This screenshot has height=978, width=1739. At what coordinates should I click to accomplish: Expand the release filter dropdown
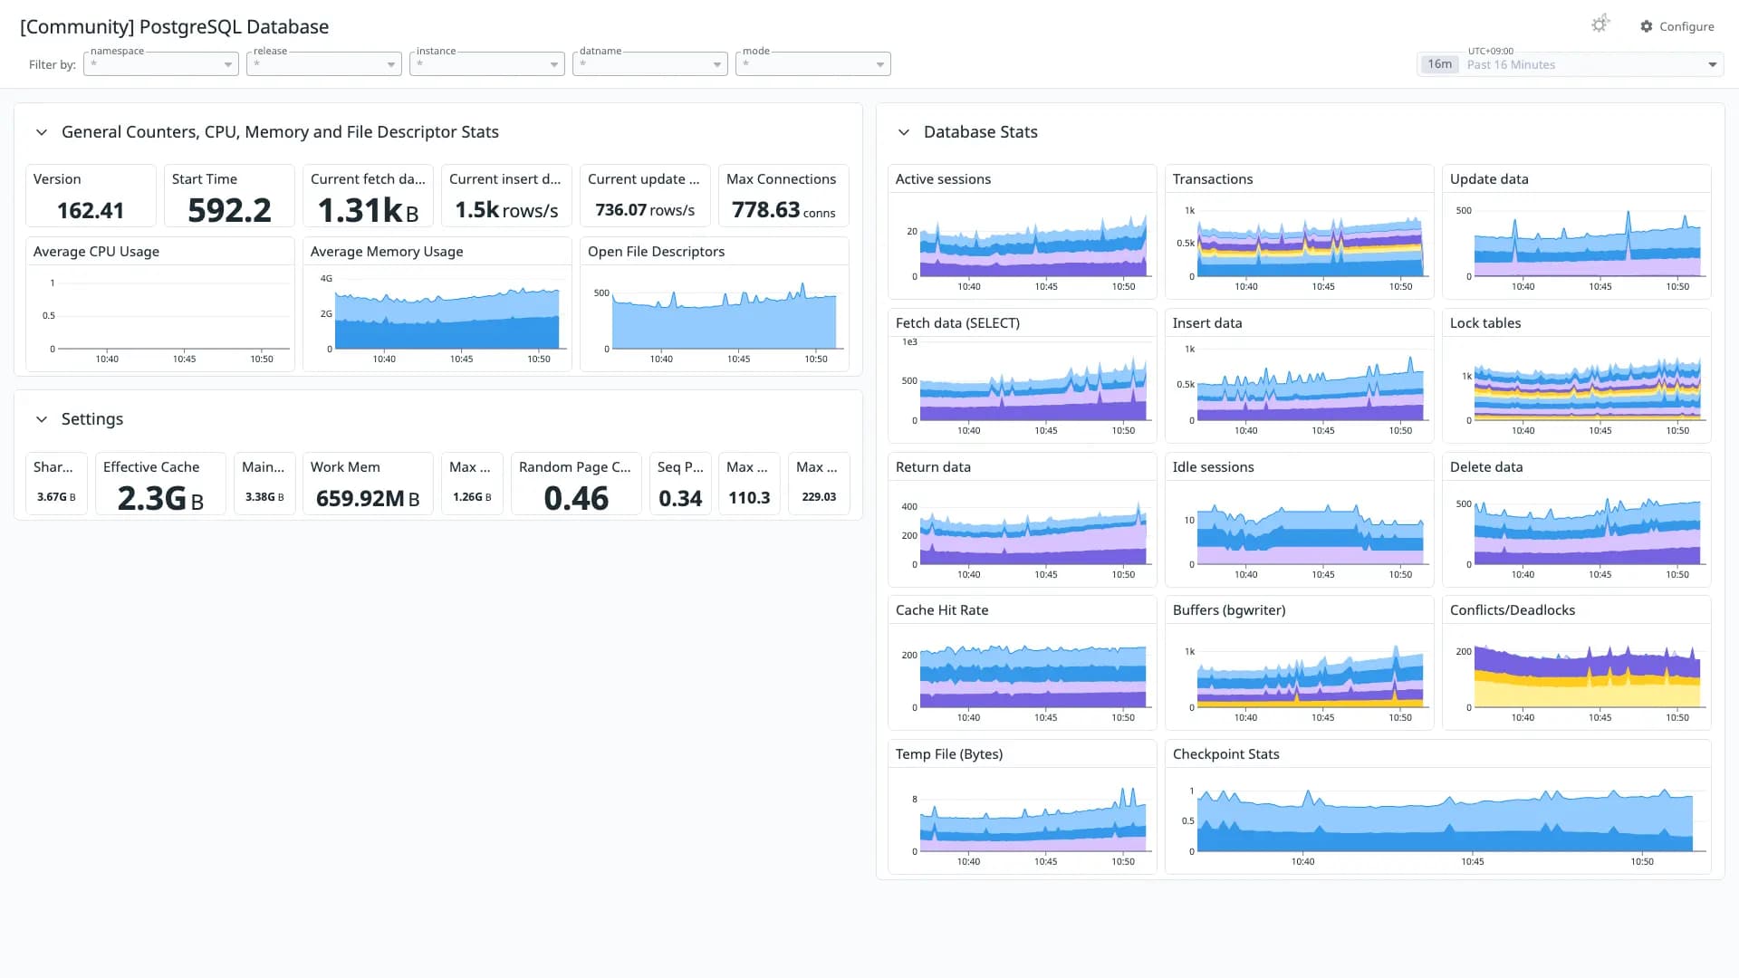[324, 64]
